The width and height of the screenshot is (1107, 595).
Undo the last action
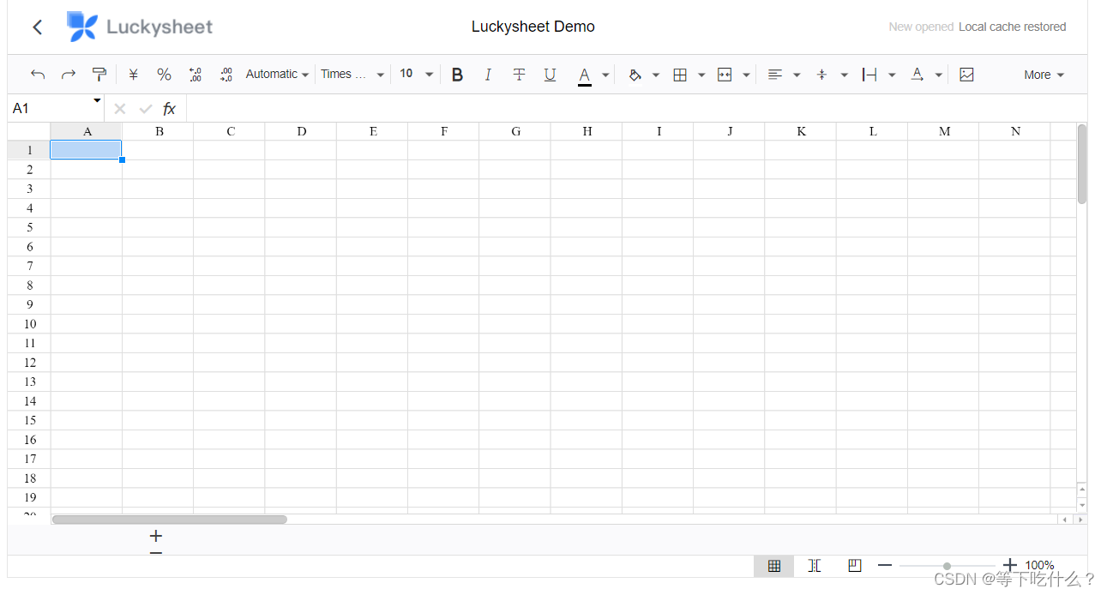(x=38, y=75)
